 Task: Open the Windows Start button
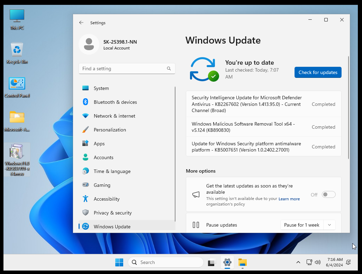[x=119, y=262]
